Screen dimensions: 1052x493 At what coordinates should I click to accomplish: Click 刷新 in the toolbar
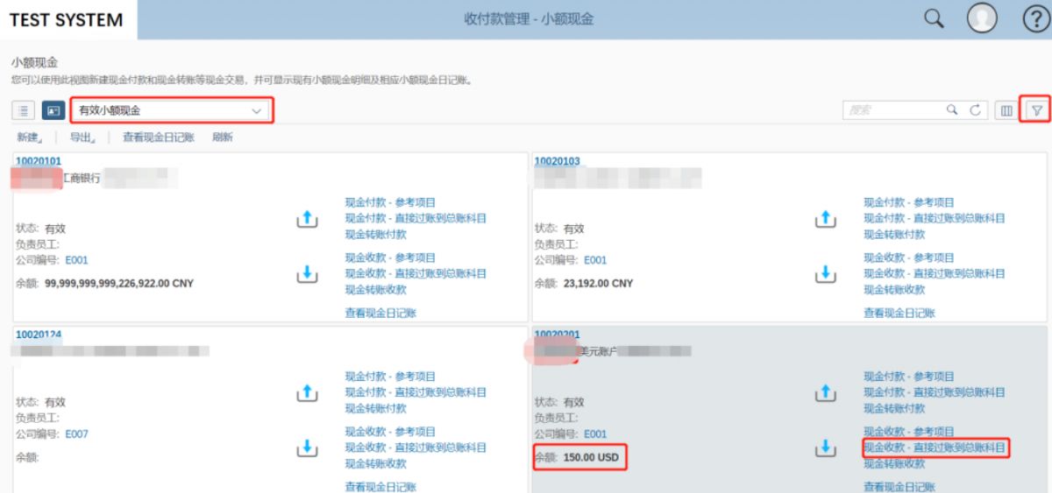[223, 137]
